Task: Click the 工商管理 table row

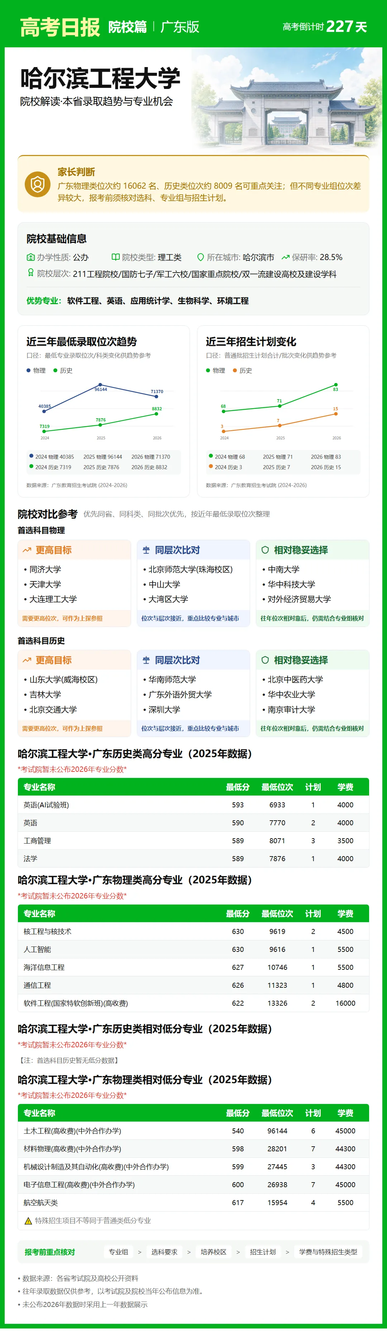Action: point(193,841)
